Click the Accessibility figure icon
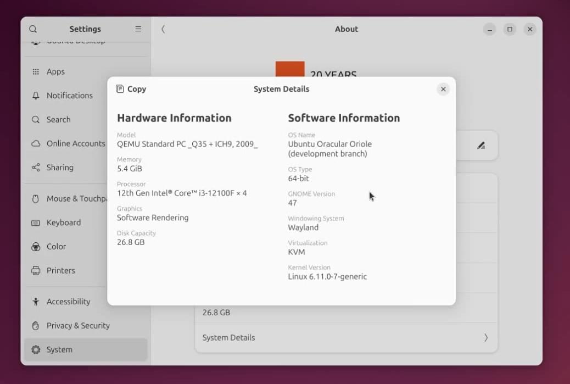Image resolution: width=570 pixels, height=384 pixels. click(36, 302)
